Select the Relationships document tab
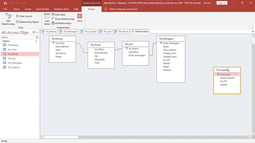 [x=140, y=31]
